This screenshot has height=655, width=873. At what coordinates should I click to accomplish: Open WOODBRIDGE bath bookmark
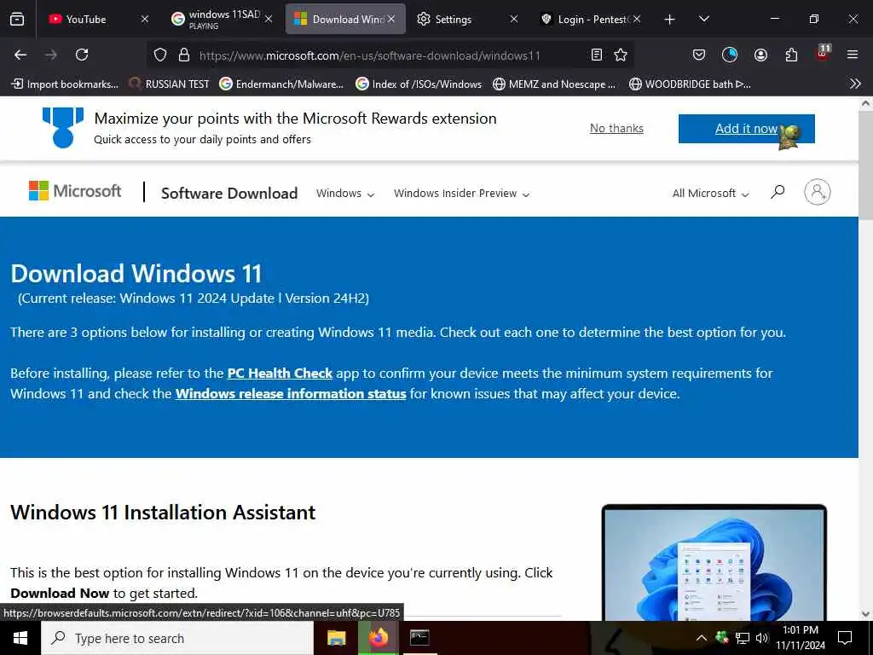click(690, 84)
